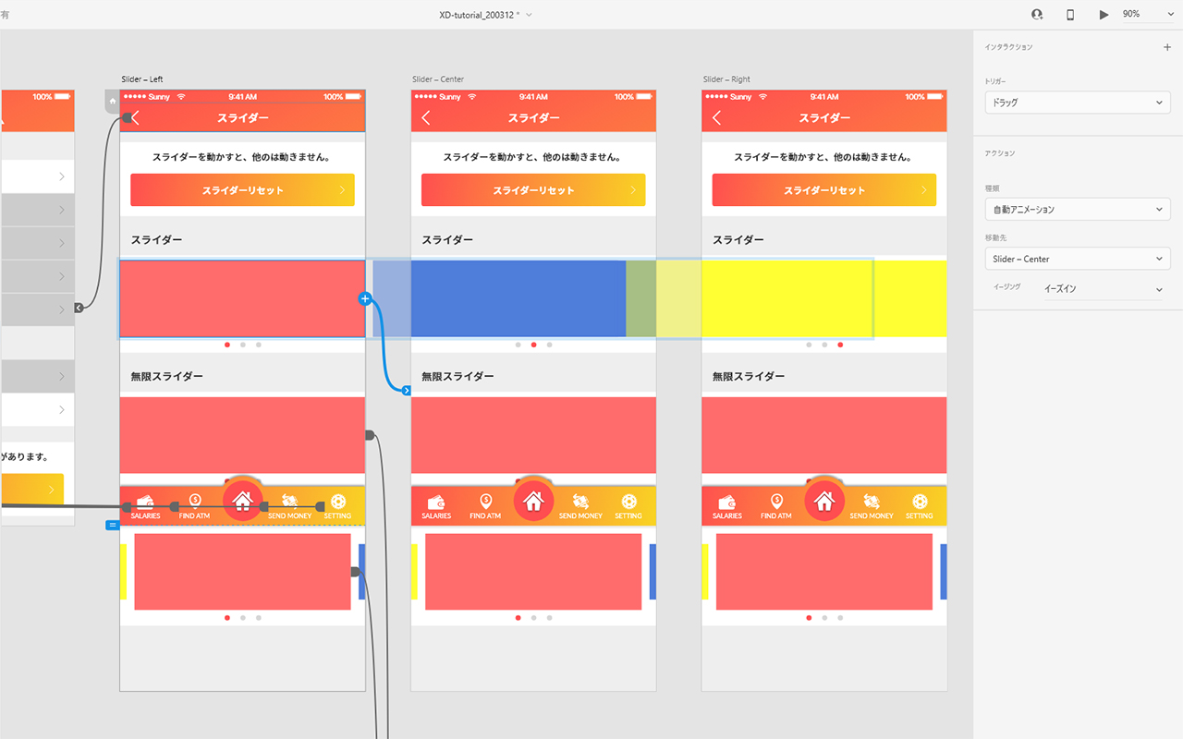Click the blue scroll-group marker below Slider – Left tab bar

[x=113, y=525]
